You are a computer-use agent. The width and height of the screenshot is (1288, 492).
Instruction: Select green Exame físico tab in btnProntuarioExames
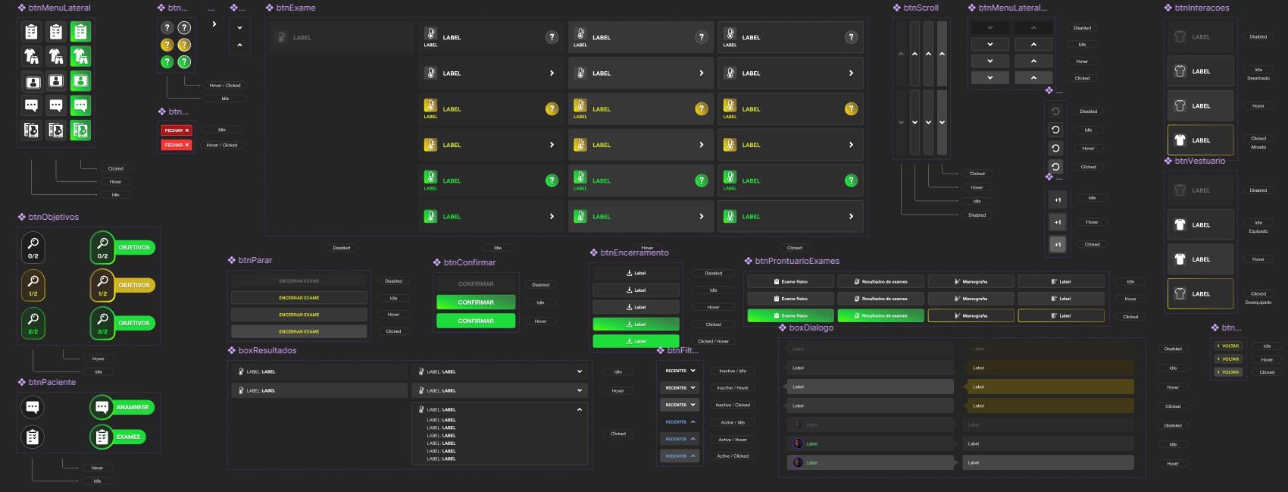[x=791, y=315]
